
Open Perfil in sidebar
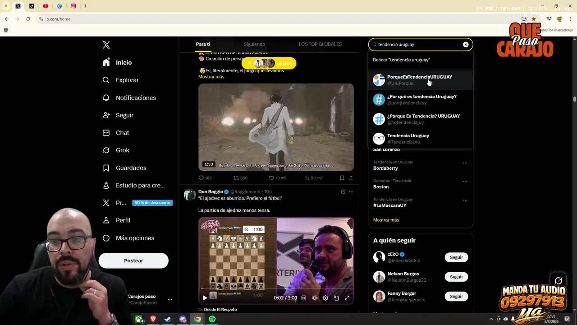click(x=116, y=220)
